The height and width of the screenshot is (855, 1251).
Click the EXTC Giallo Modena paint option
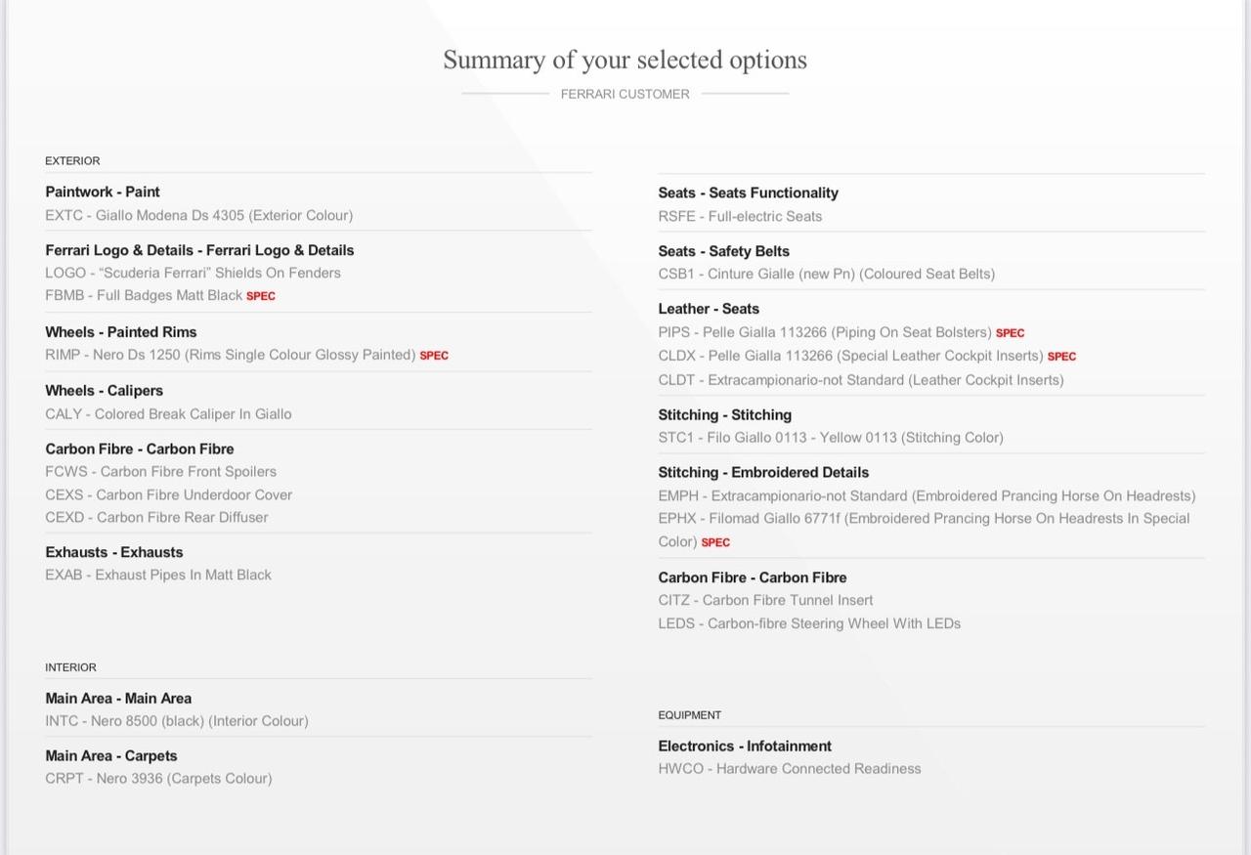pyautogui.click(x=198, y=215)
